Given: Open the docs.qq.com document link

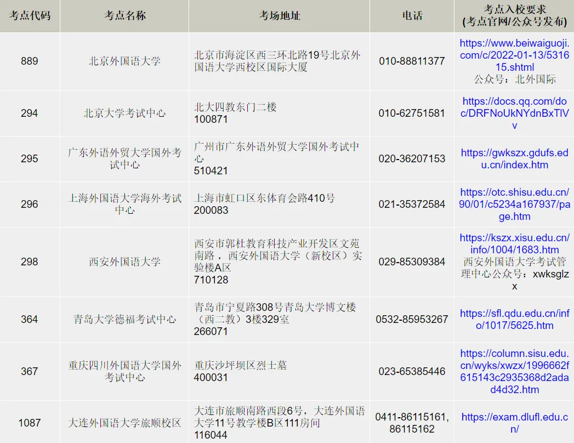Looking at the screenshot, I should 514,113.
